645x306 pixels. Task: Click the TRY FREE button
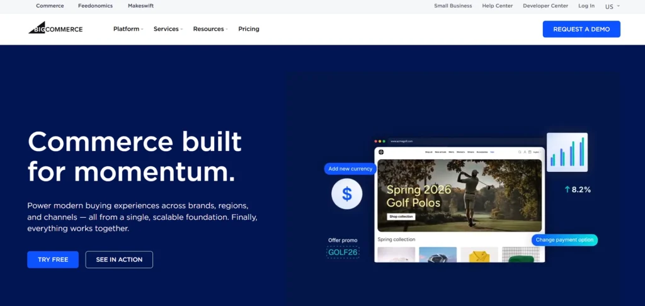[x=53, y=259]
